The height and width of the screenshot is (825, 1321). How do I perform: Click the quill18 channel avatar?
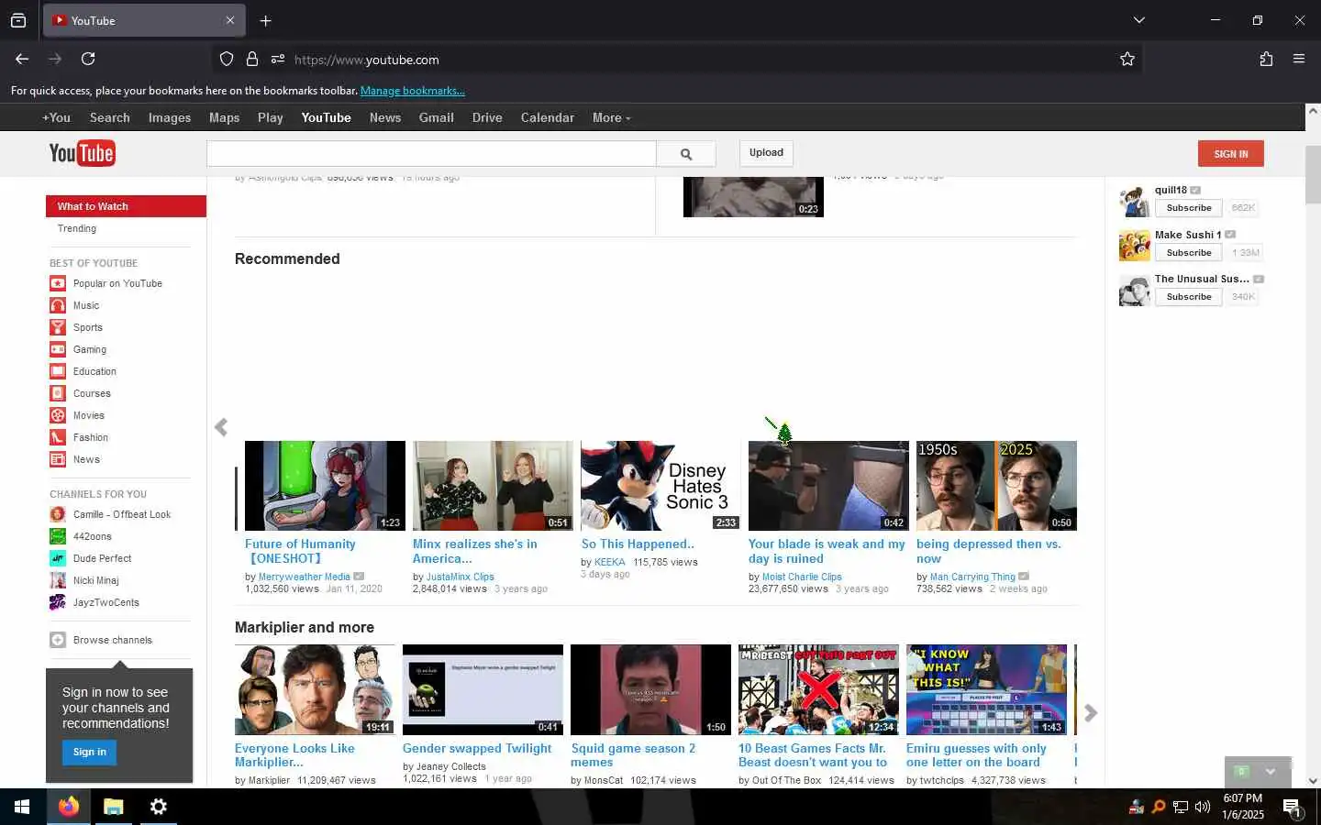[1135, 201]
